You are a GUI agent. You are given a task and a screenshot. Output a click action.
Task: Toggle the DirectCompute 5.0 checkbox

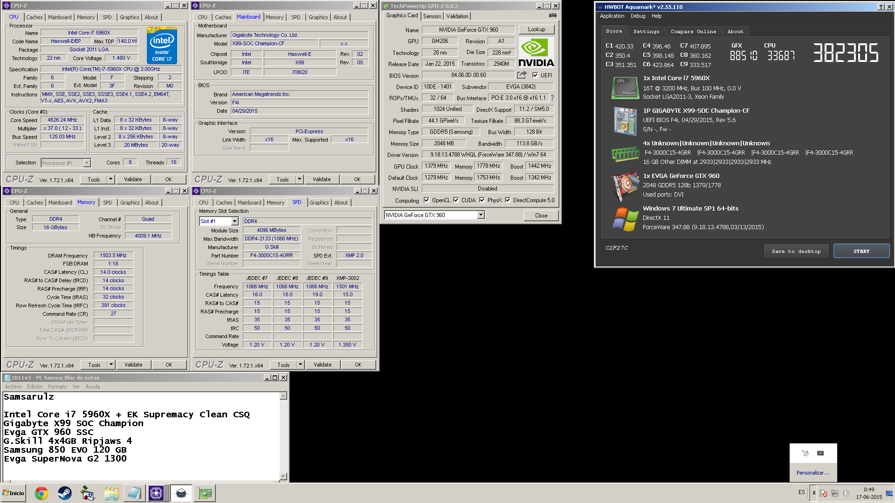(508, 200)
